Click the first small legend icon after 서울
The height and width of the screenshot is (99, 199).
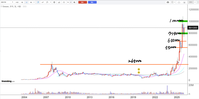click(24, 6)
